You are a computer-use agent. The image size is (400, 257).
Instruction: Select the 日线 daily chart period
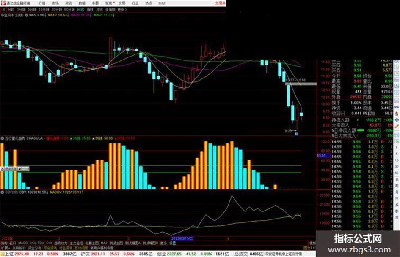pyautogui.click(x=80, y=10)
